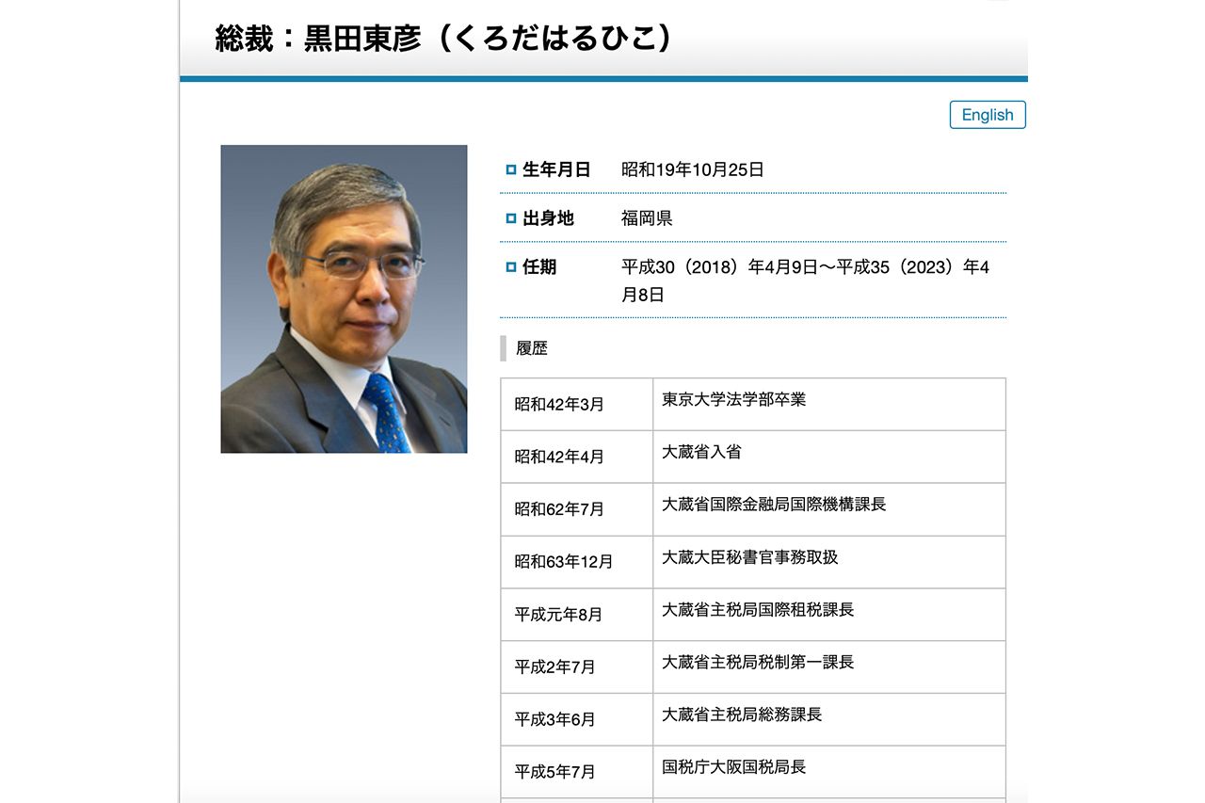Open the English version of the page

pyautogui.click(x=987, y=114)
